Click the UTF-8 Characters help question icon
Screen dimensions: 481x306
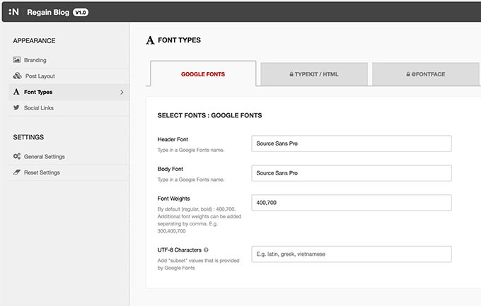pos(206,250)
